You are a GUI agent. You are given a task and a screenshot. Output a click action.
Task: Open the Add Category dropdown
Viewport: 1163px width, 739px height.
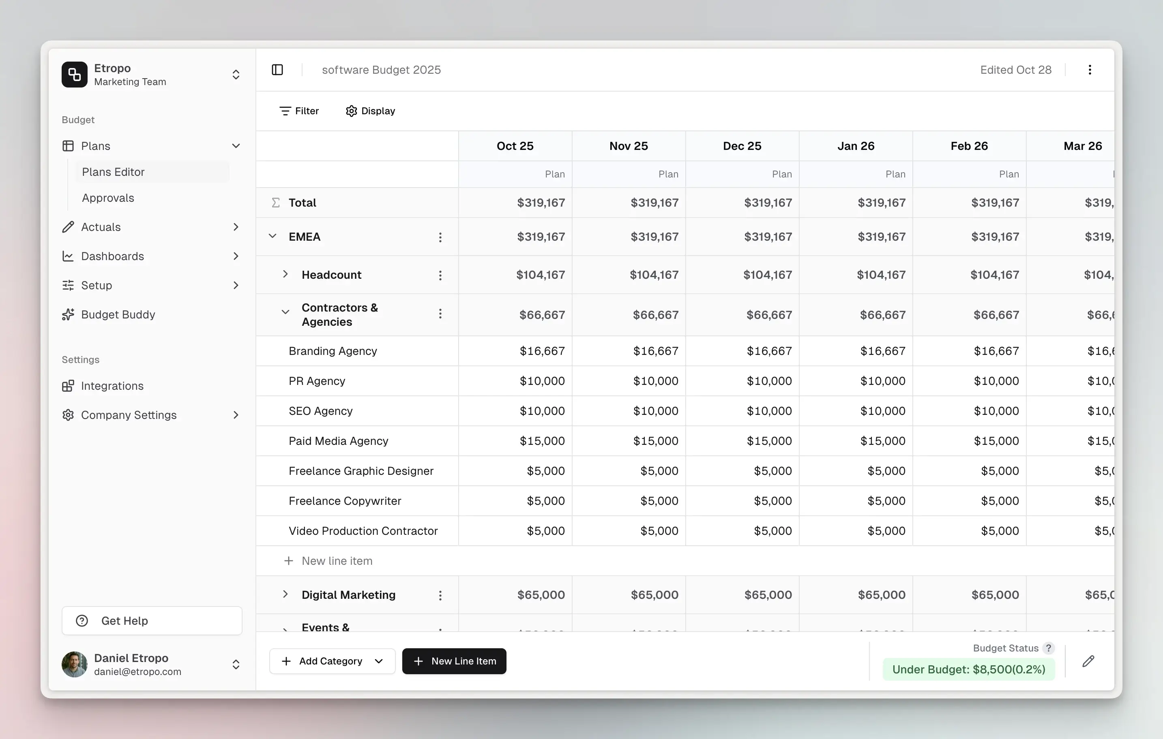click(332, 661)
